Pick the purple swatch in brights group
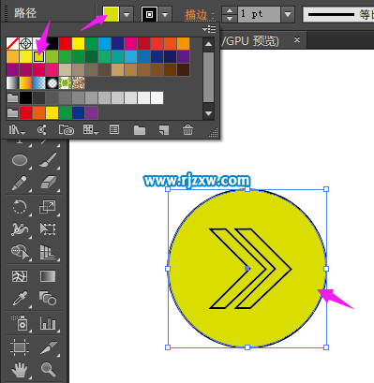 pos(91,112)
